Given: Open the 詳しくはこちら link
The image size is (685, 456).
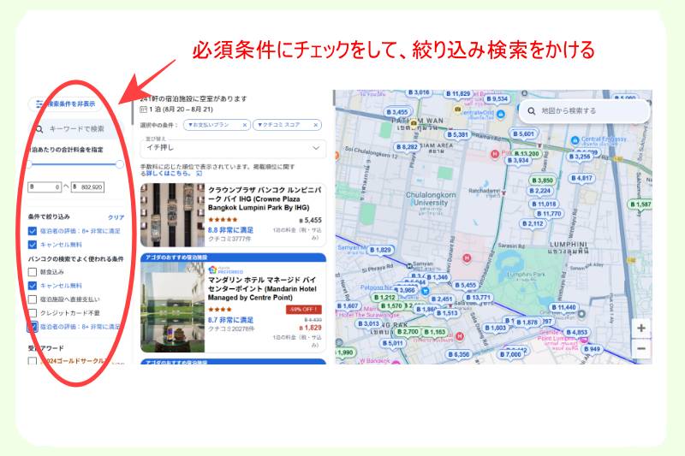Looking at the screenshot, I should pos(168,173).
